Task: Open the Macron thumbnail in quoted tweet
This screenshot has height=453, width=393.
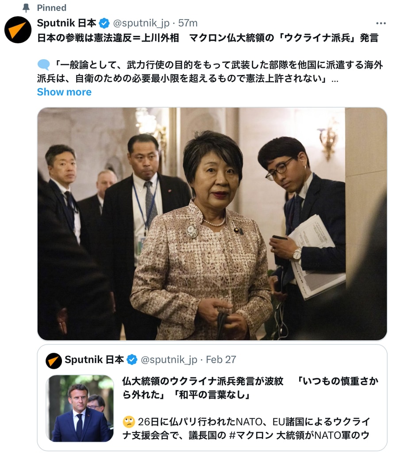Action: [x=80, y=408]
